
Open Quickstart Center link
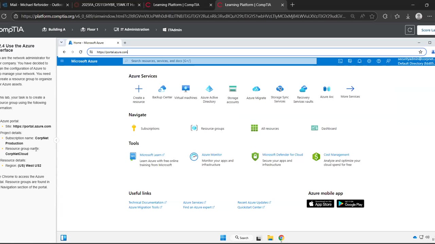pos(251,207)
